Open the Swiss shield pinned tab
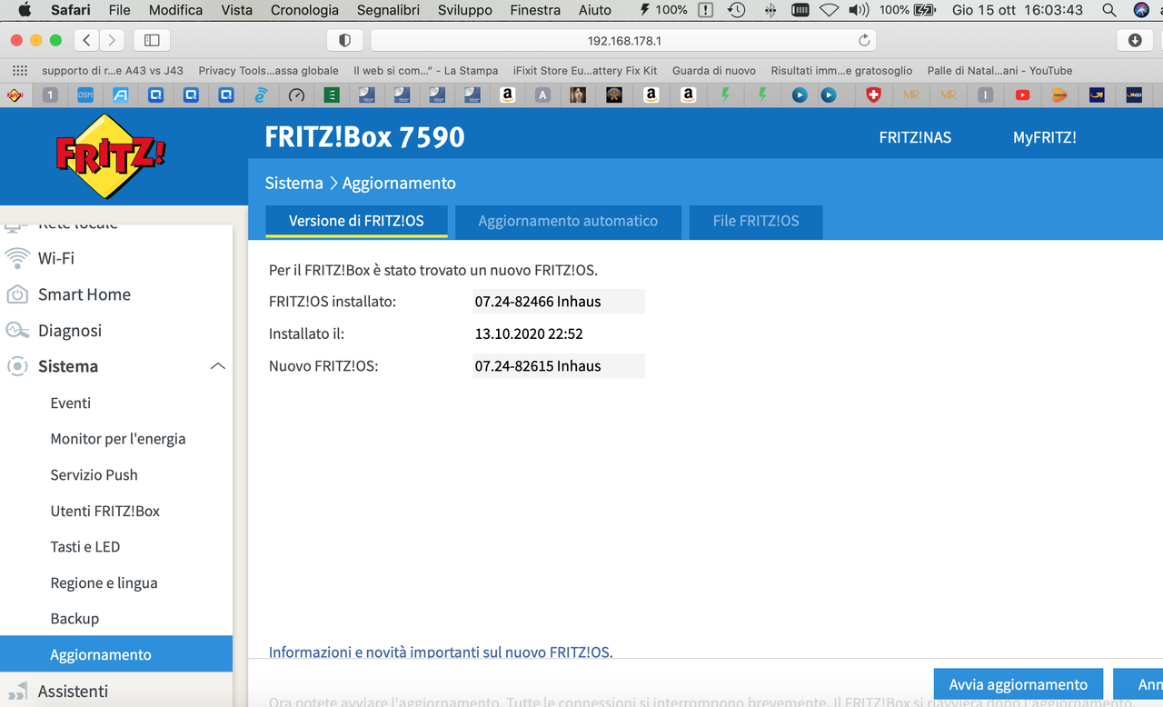The width and height of the screenshot is (1163, 707). tap(873, 95)
